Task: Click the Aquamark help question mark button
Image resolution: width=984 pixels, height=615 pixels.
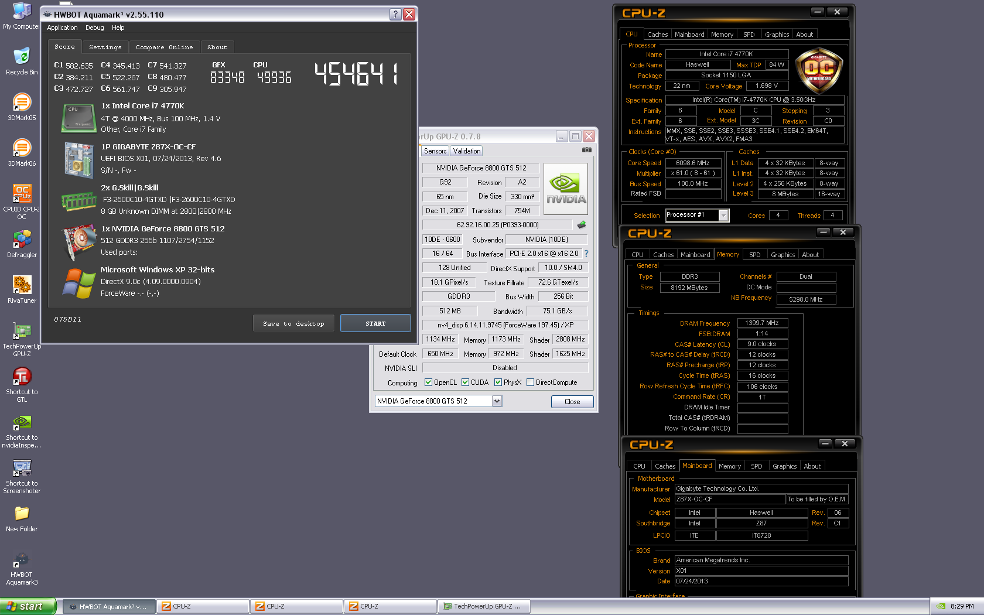Action: [x=395, y=14]
